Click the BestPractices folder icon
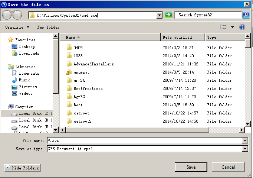The width and height of the screenshot is (253, 178). (69, 88)
